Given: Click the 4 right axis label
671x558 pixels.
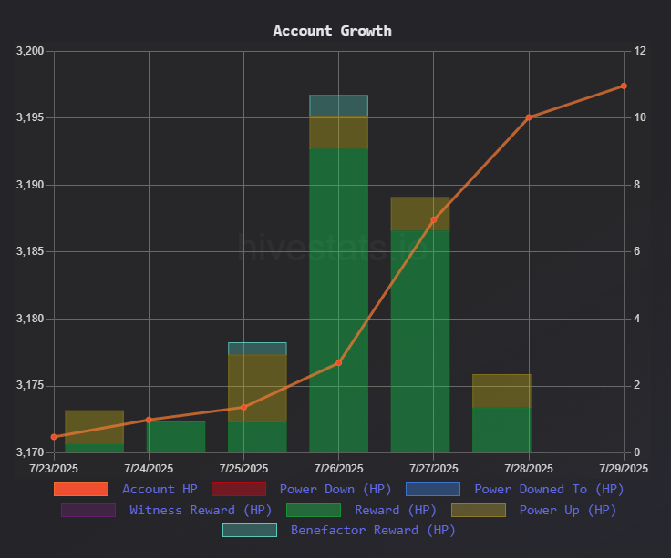Looking at the screenshot, I should tap(637, 319).
